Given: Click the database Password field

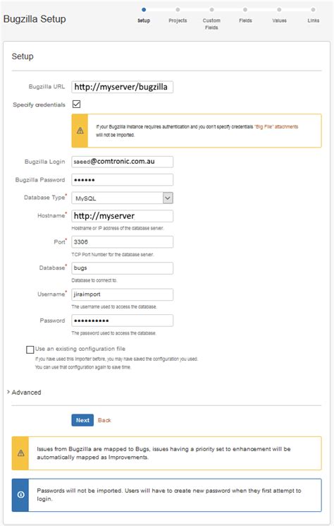Looking at the screenshot, I should click(x=122, y=321).
